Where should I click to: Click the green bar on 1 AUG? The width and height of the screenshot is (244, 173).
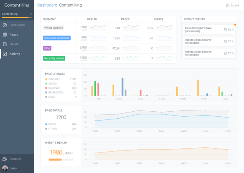[x=95, y=88]
